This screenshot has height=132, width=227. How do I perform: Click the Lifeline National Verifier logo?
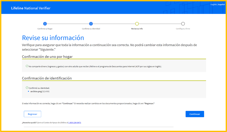[31, 8]
